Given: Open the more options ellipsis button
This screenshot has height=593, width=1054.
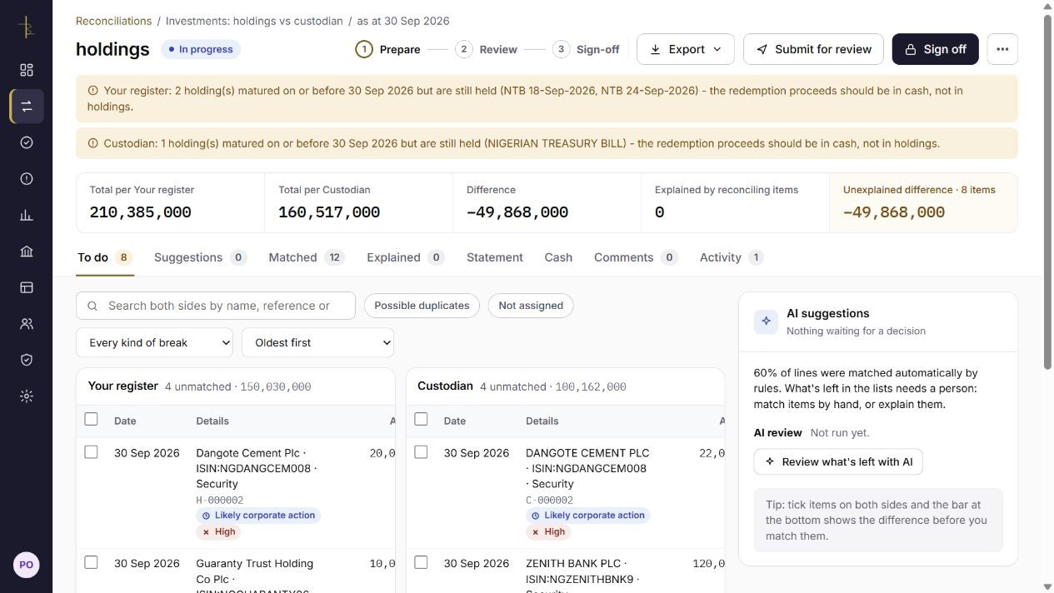Looking at the screenshot, I should pos(1002,49).
